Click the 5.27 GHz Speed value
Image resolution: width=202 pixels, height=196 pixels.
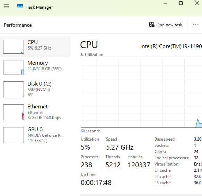[x=120, y=147]
